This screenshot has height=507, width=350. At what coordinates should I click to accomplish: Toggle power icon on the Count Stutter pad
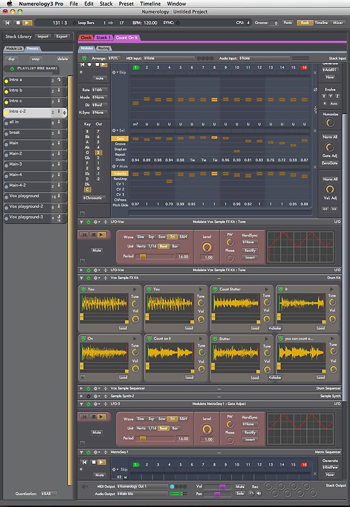tap(215, 289)
